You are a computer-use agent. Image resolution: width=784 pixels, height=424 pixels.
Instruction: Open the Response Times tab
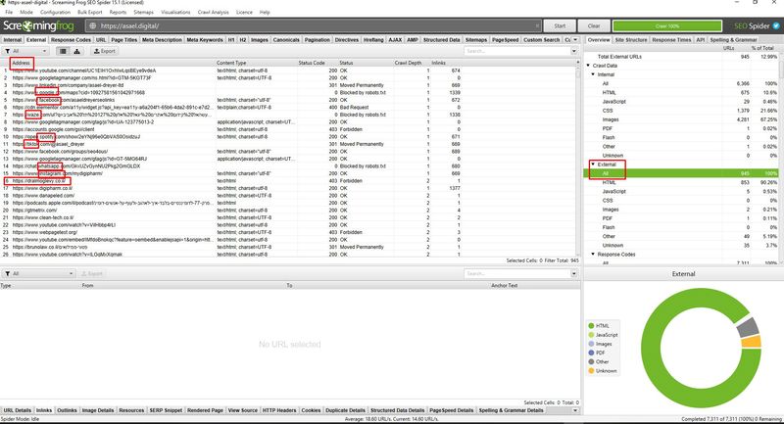[671, 39]
